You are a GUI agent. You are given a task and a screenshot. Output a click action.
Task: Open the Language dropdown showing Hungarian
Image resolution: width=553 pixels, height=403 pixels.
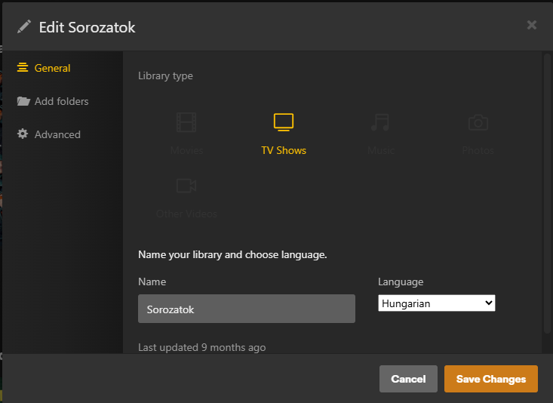tap(437, 303)
